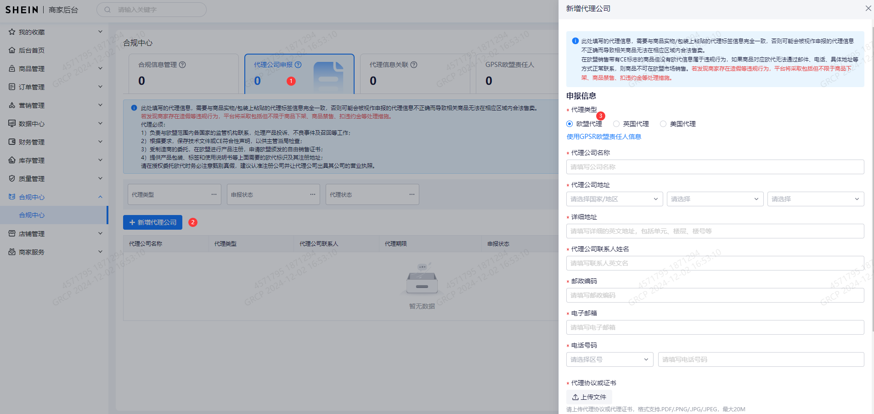This screenshot has height=414, width=874.
Task: Click the order list icon beside 订单管理
Action: [x=12, y=87]
